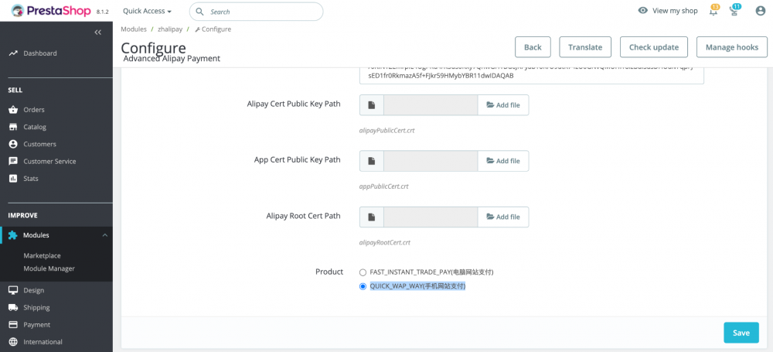This screenshot has width=773, height=352.
Task: Add file for Alipay Root Cert Path
Action: point(502,217)
